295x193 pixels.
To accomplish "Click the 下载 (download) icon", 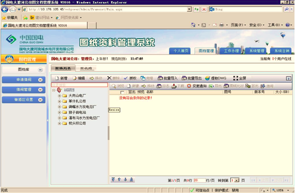I will point(174,86).
